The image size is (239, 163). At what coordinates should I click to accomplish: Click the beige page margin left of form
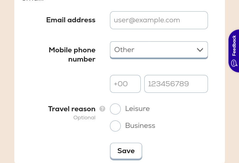tap(7, 81)
